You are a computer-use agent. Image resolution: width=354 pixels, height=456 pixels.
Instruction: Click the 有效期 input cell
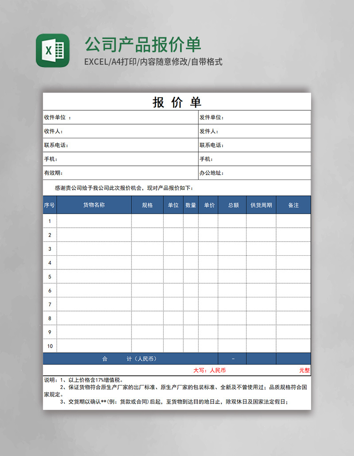(x=119, y=173)
